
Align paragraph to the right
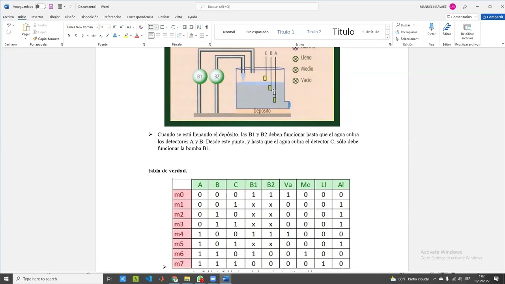pyautogui.click(x=165, y=35)
